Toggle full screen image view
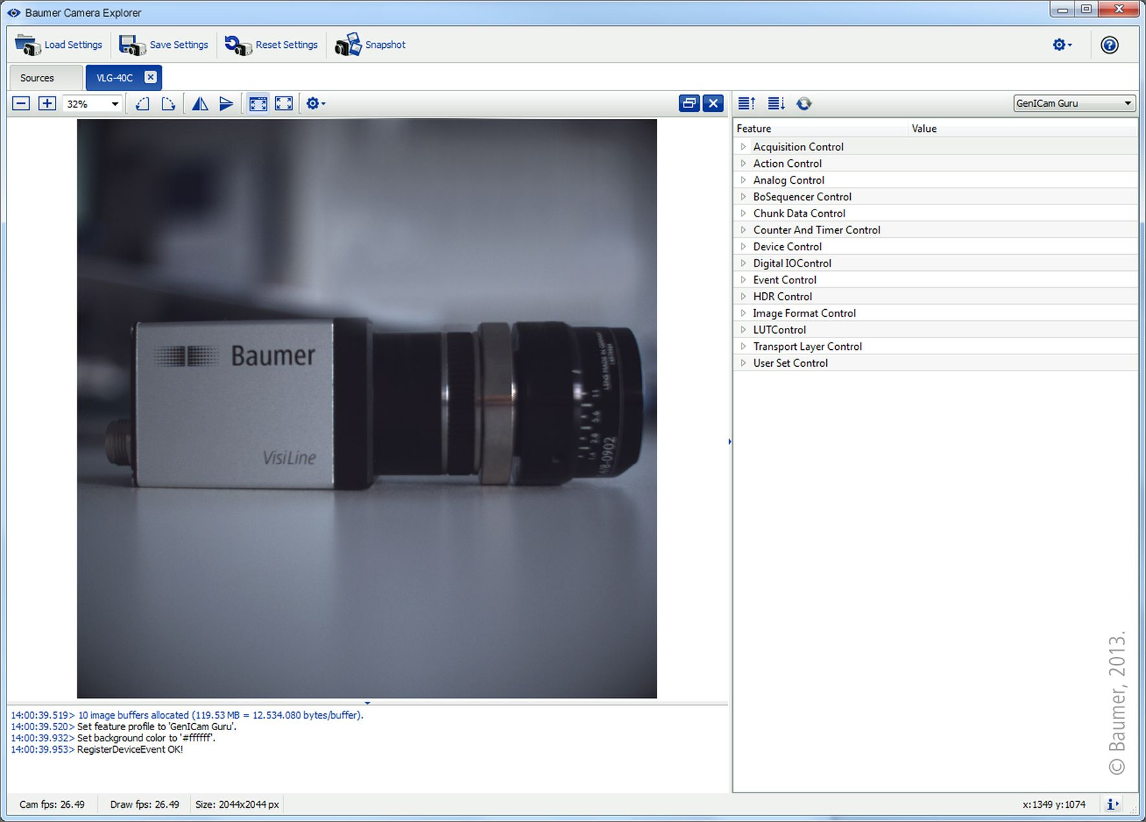1146x822 pixels. pyautogui.click(x=284, y=103)
